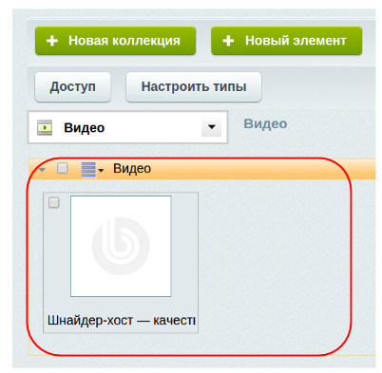Select the Шнайдер-хост item checkbox
This screenshot has height=373, width=382.
point(54,202)
